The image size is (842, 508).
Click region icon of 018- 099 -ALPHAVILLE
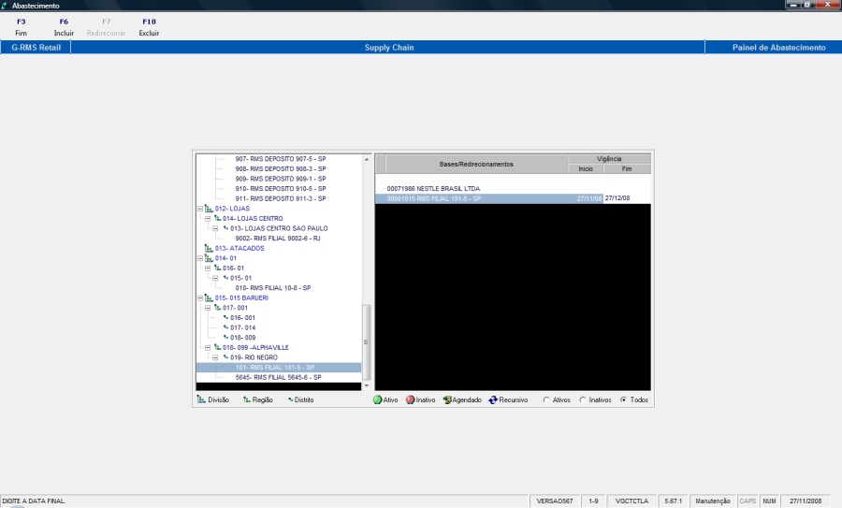[x=217, y=347]
